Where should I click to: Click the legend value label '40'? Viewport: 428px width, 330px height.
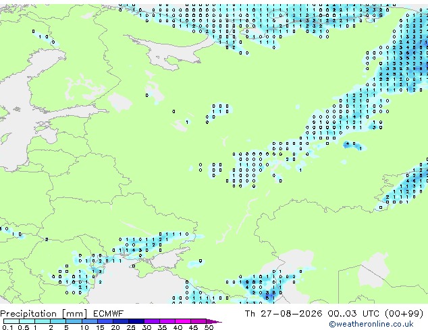click(178, 327)
